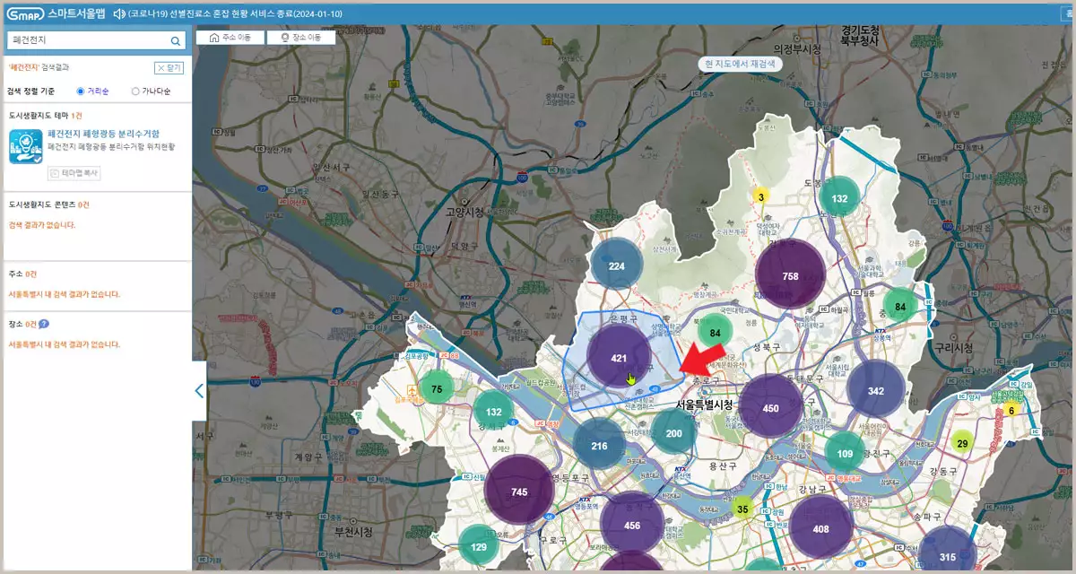Click the 315 cluster marker
The height and width of the screenshot is (574, 1076).
(x=948, y=556)
